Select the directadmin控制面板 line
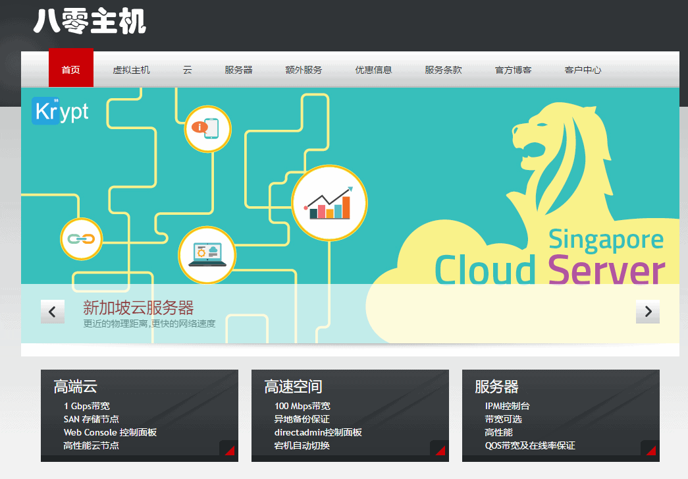Image resolution: width=688 pixels, height=479 pixels. [x=318, y=432]
